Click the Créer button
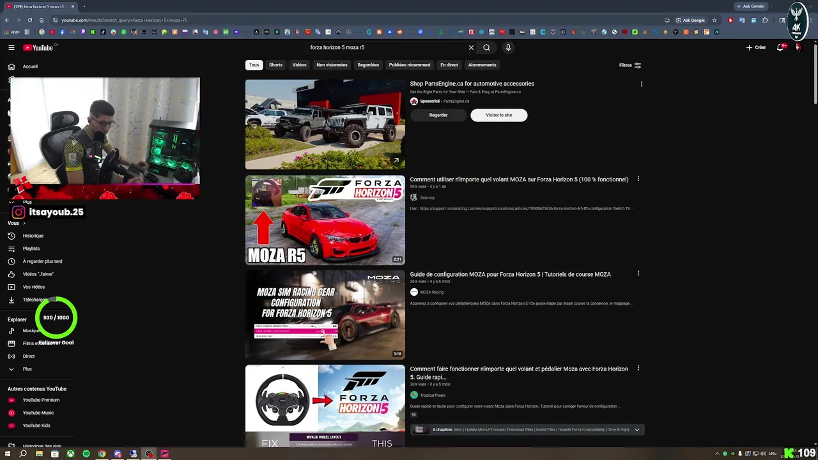Viewport: 818px width, 460px height. click(x=756, y=47)
